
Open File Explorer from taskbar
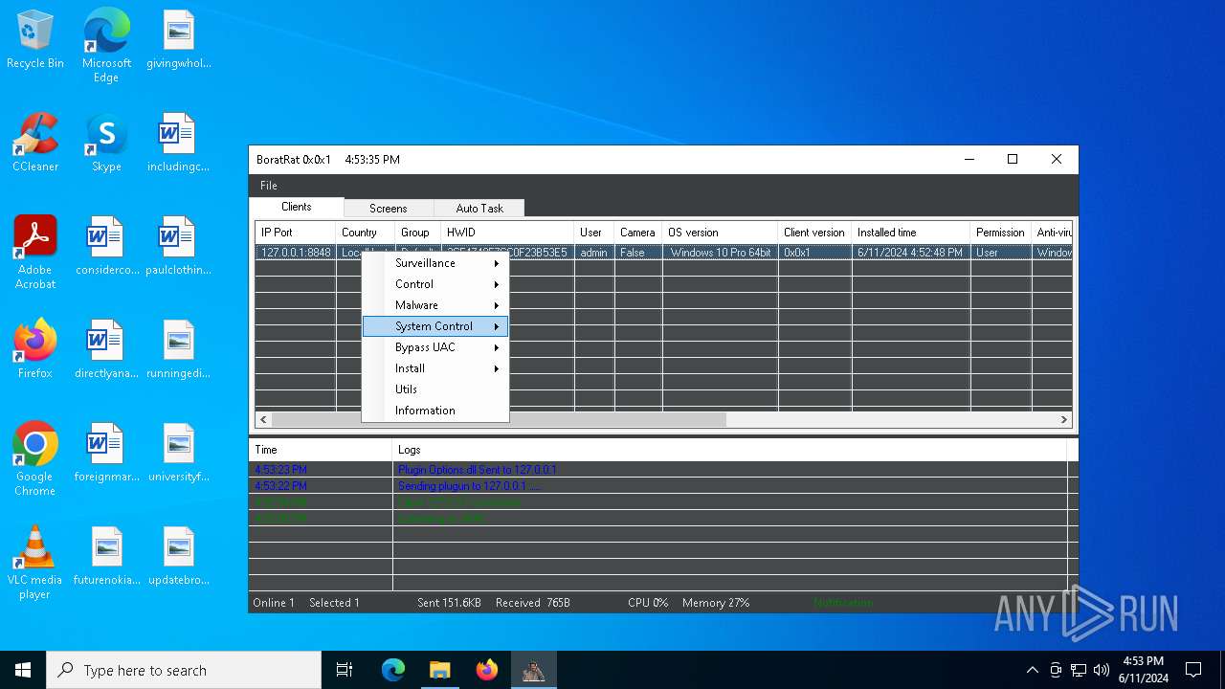click(439, 670)
